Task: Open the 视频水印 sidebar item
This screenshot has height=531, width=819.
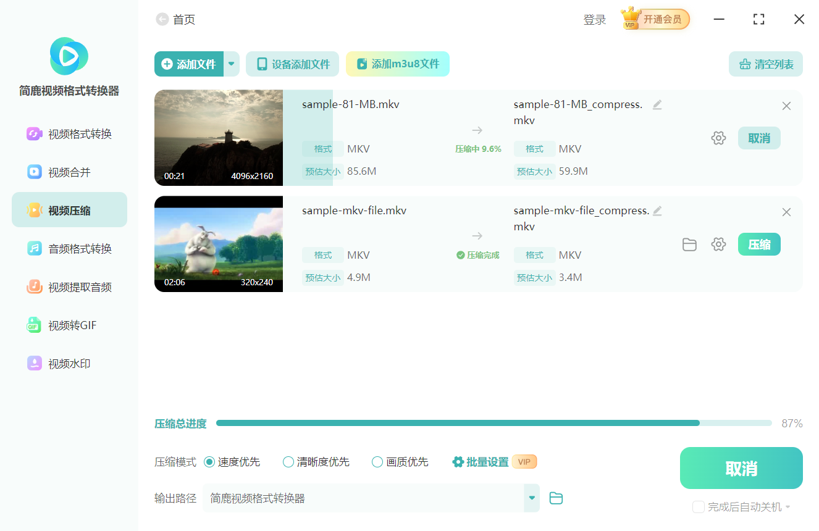Action: pyautogui.click(x=69, y=364)
